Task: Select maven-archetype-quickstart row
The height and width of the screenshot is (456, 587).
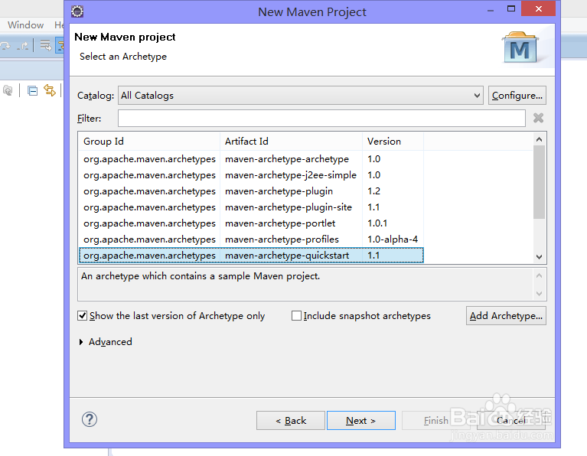Action: tap(251, 256)
